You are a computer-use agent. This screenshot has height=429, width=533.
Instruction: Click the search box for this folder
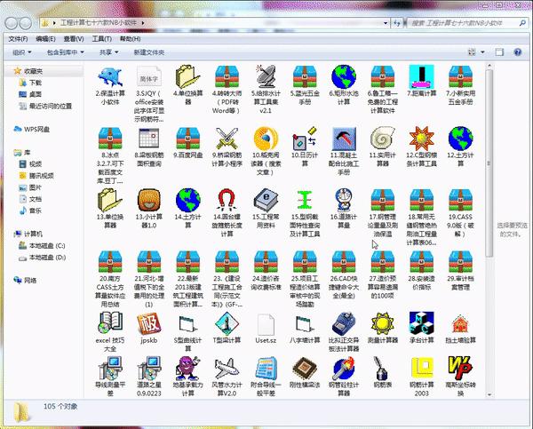pyautogui.click(x=466, y=23)
